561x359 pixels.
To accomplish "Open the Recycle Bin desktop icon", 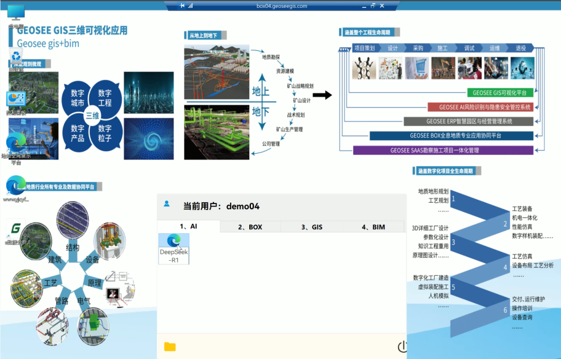I will (x=16, y=56).
